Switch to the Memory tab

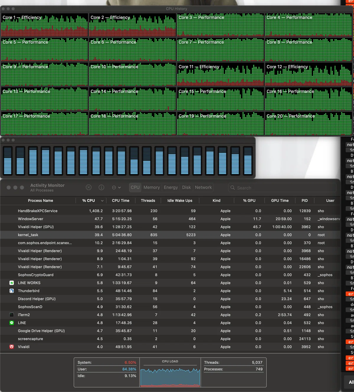[x=152, y=187]
